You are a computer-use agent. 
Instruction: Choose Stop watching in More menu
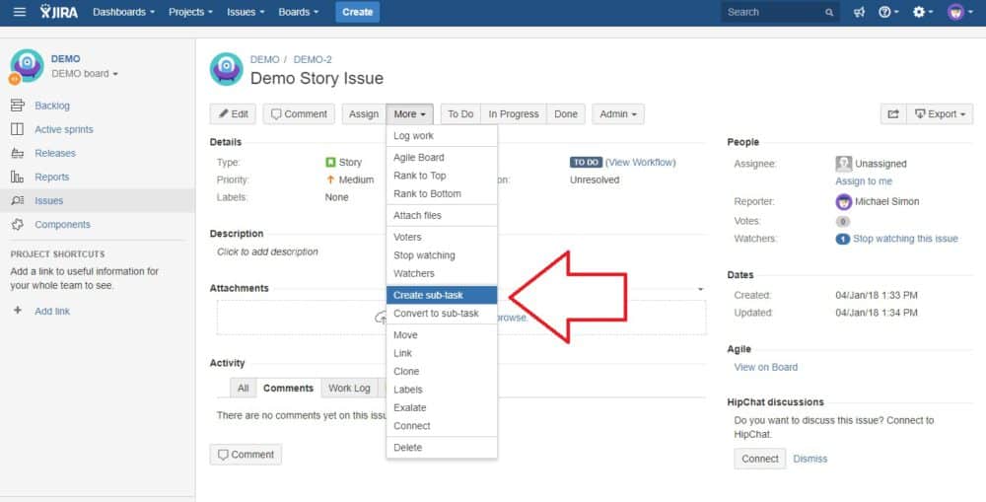tap(442, 255)
